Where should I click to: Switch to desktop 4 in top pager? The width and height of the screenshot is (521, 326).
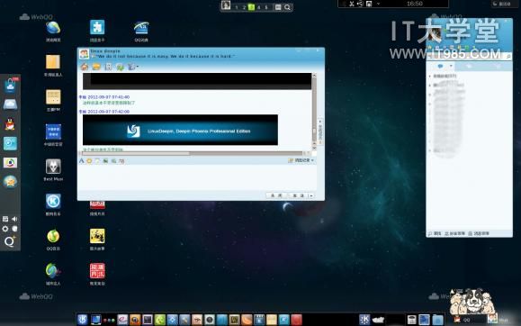pyautogui.click(x=259, y=7)
